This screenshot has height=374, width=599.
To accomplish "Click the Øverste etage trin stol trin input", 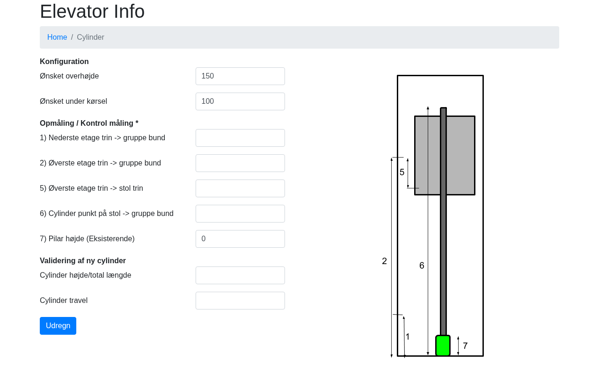I will pyautogui.click(x=240, y=188).
